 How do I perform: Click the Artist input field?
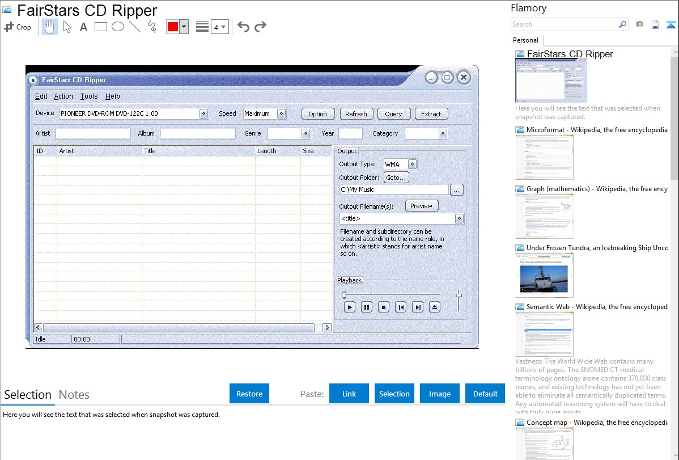[x=93, y=133]
